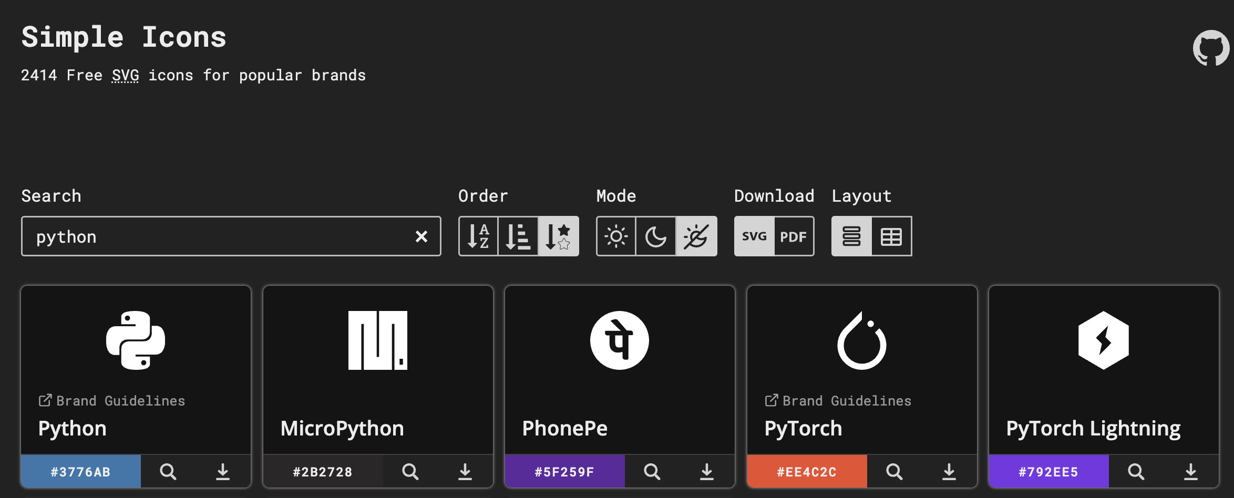Image resolution: width=1234 pixels, height=498 pixels.
Task: Download the PyTorch Lightning icon
Action: 1191,471
